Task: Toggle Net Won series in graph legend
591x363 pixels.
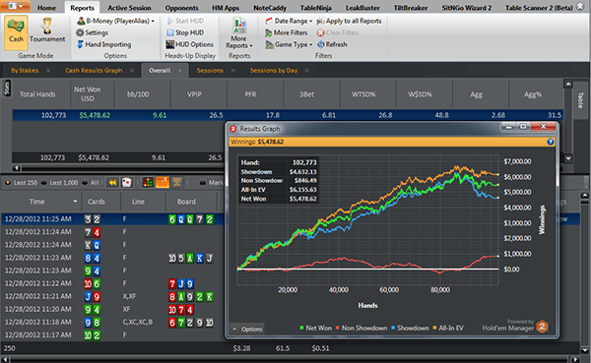Action: click(315, 328)
